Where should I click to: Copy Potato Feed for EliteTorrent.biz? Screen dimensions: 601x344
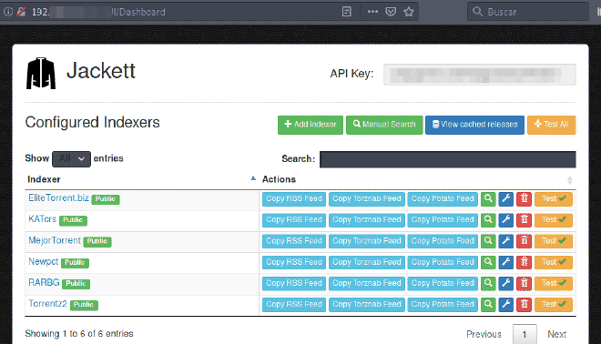click(x=443, y=198)
